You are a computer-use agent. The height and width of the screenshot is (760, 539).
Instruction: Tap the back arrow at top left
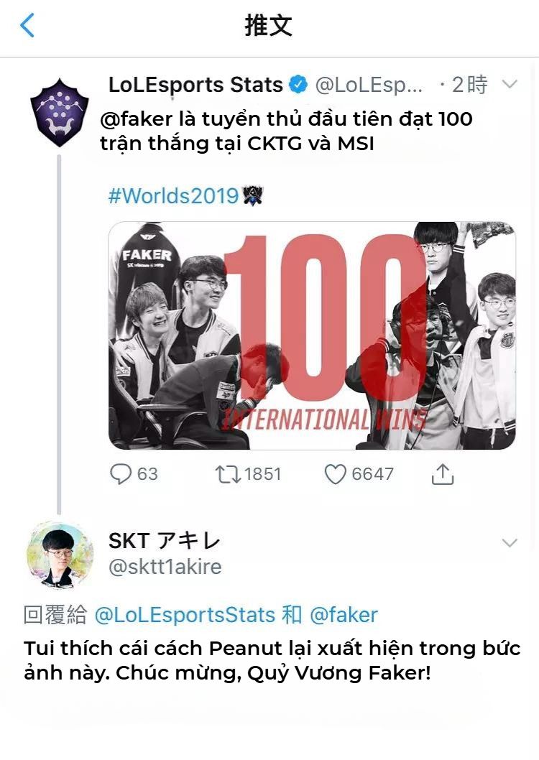click(27, 25)
